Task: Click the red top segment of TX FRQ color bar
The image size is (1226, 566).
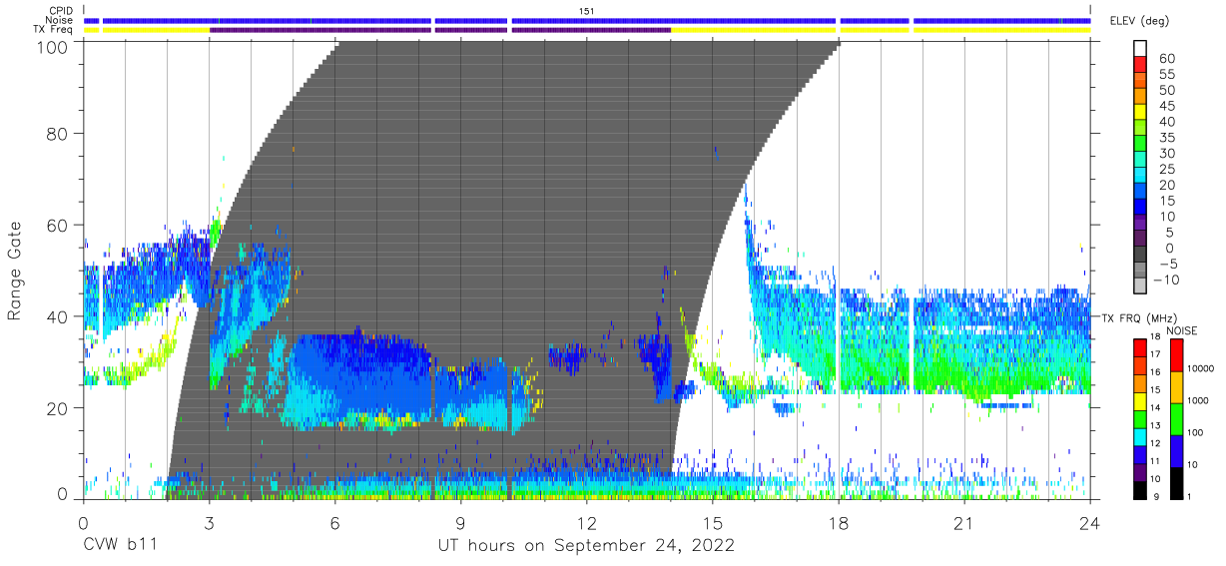Action: pos(1140,347)
